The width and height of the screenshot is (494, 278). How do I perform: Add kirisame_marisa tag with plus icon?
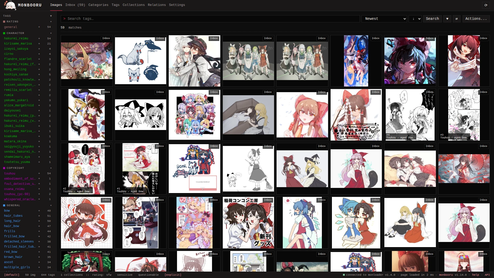pos(39,44)
